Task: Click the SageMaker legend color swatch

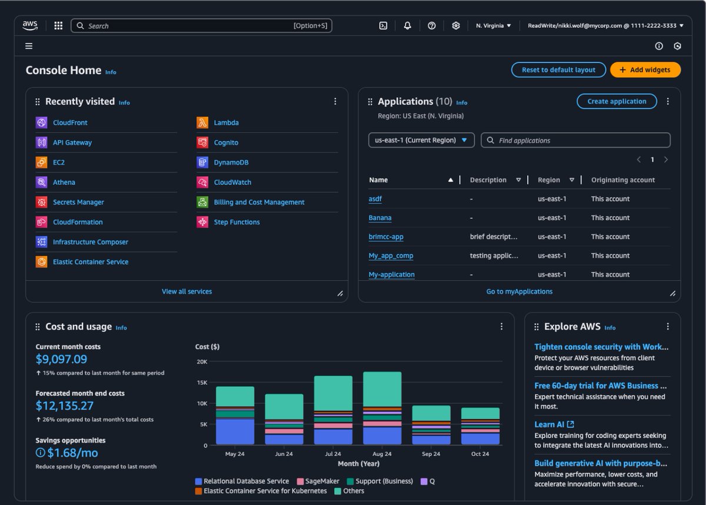Action: pyautogui.click(x=301, y=481)
